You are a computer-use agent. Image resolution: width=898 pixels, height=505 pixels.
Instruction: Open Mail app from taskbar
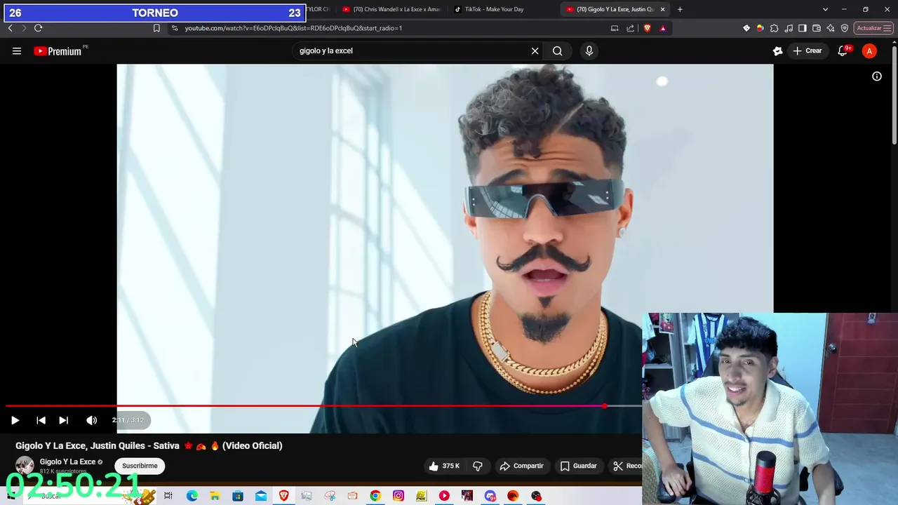point(261,496)
